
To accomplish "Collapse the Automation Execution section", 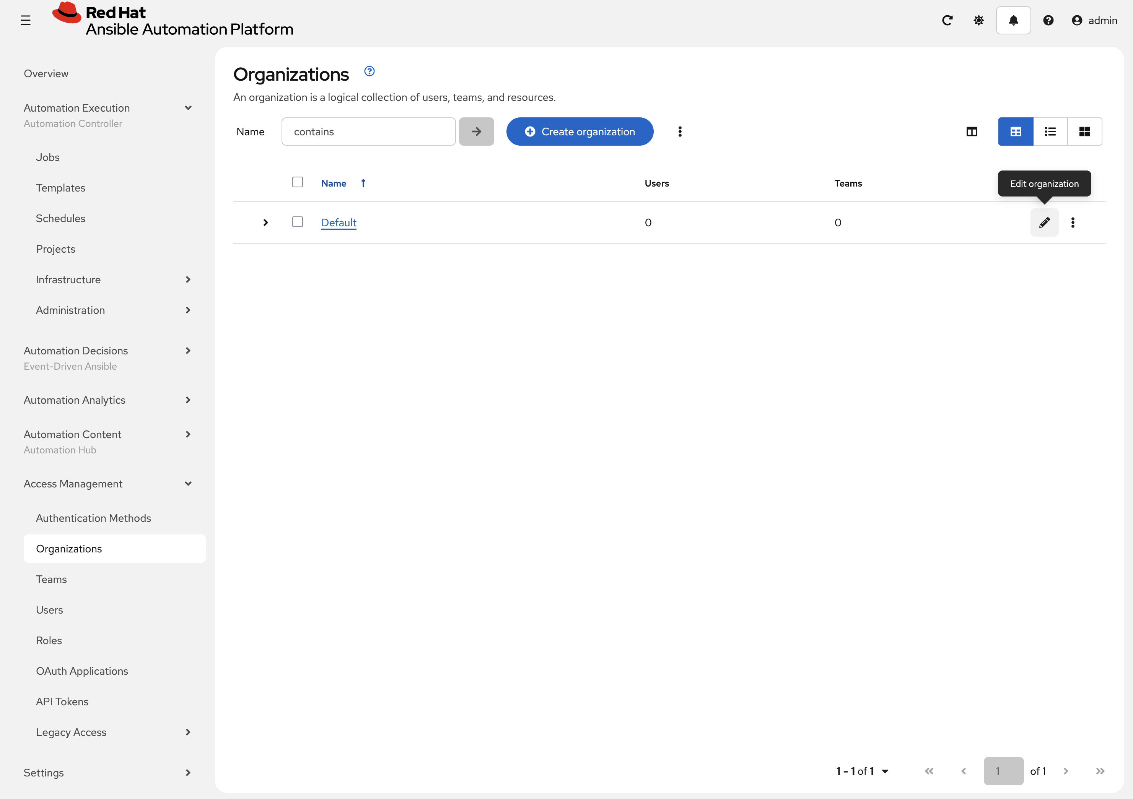I will 188,107.
